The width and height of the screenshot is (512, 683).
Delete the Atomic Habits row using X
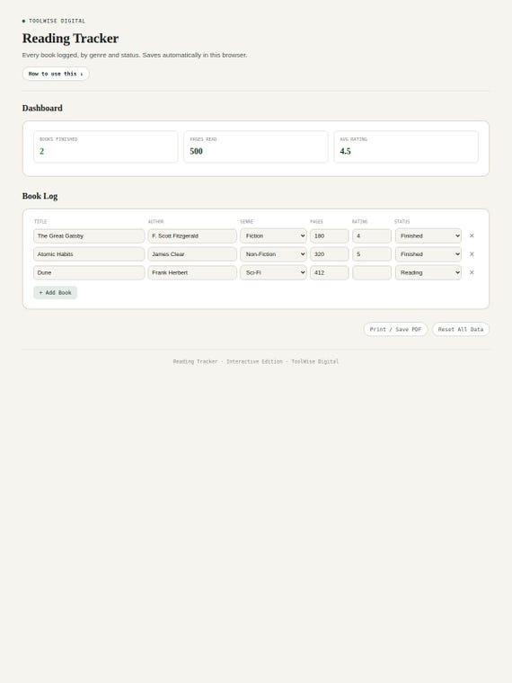click(x=472, y=254)
